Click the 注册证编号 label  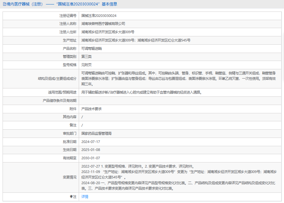(x=68, y=16)
